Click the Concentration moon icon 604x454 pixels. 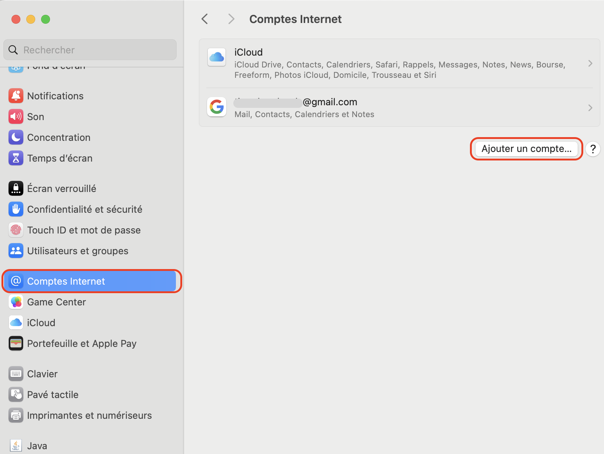16,137
